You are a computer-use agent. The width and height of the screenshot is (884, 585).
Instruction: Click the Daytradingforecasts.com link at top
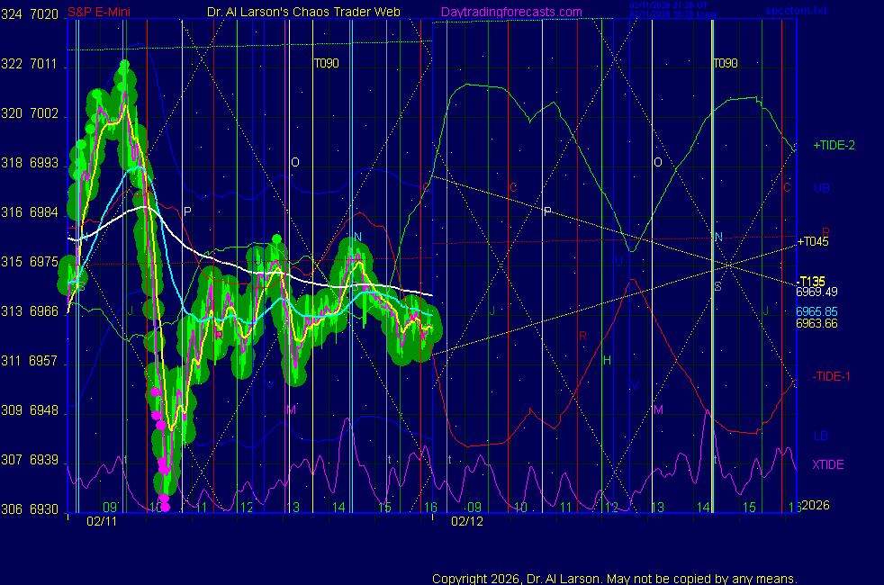click(x=510, y=12)
